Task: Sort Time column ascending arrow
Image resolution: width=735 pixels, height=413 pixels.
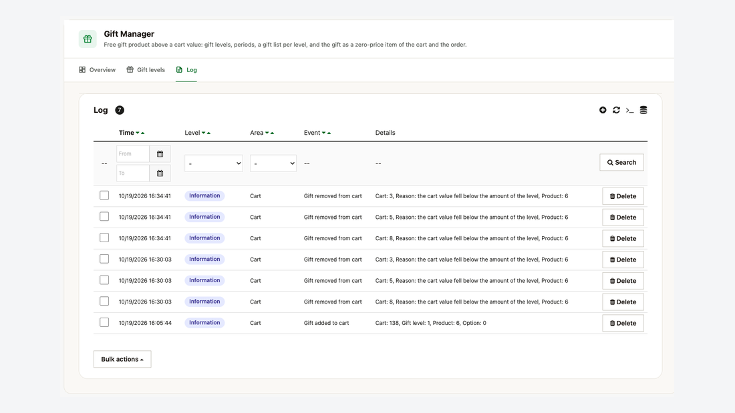Action: coord(142,133)
